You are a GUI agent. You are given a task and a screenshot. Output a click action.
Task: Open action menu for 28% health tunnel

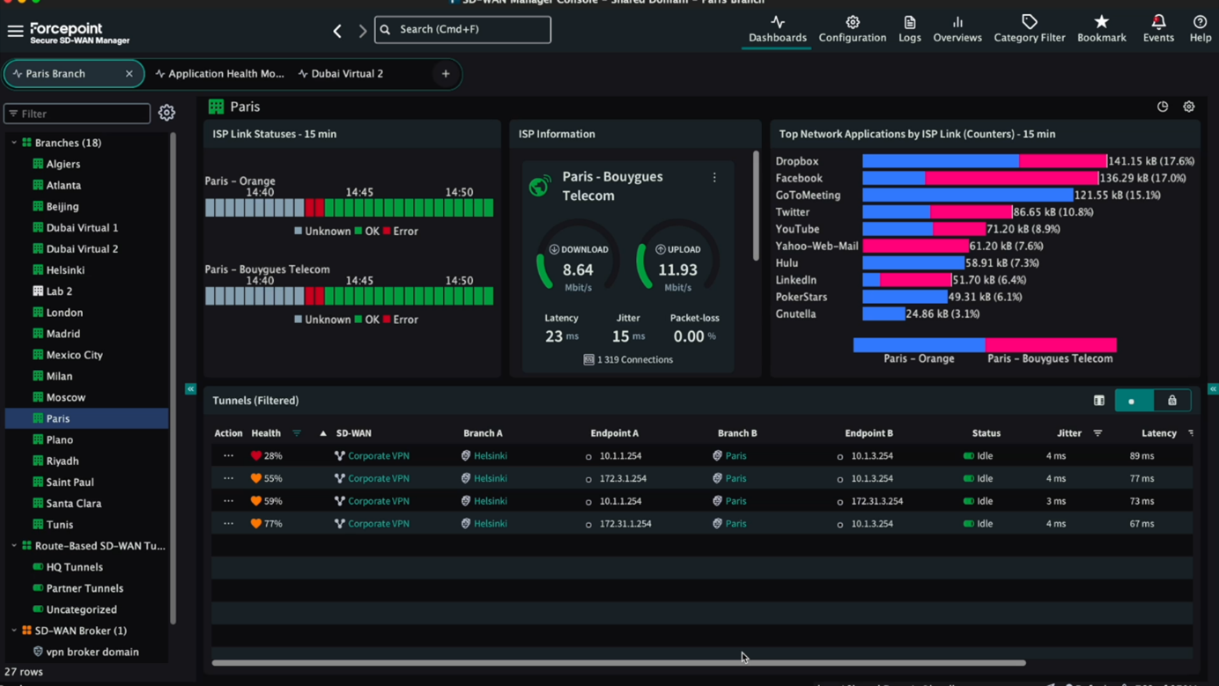(228, 455)
